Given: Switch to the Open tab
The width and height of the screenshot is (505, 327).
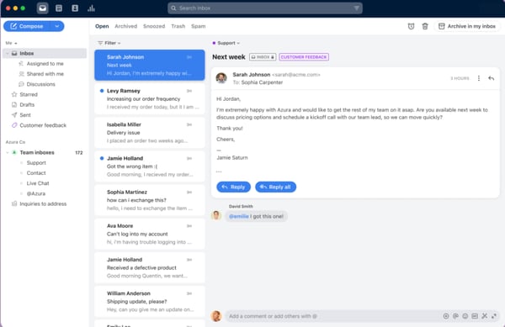Looking at the screenshot, I should [102, 26].
